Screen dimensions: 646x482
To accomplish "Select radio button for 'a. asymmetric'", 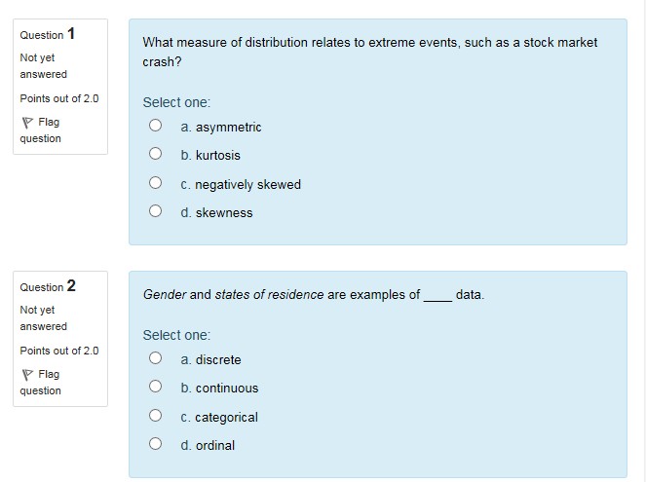I will point(155,126).
